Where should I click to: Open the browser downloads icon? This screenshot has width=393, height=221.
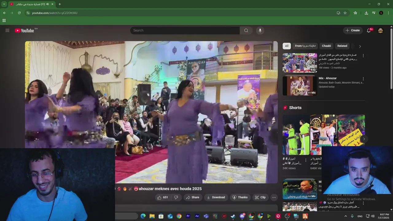[x=366, y=13]
